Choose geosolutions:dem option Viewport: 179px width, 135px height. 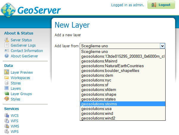[123, 76]
